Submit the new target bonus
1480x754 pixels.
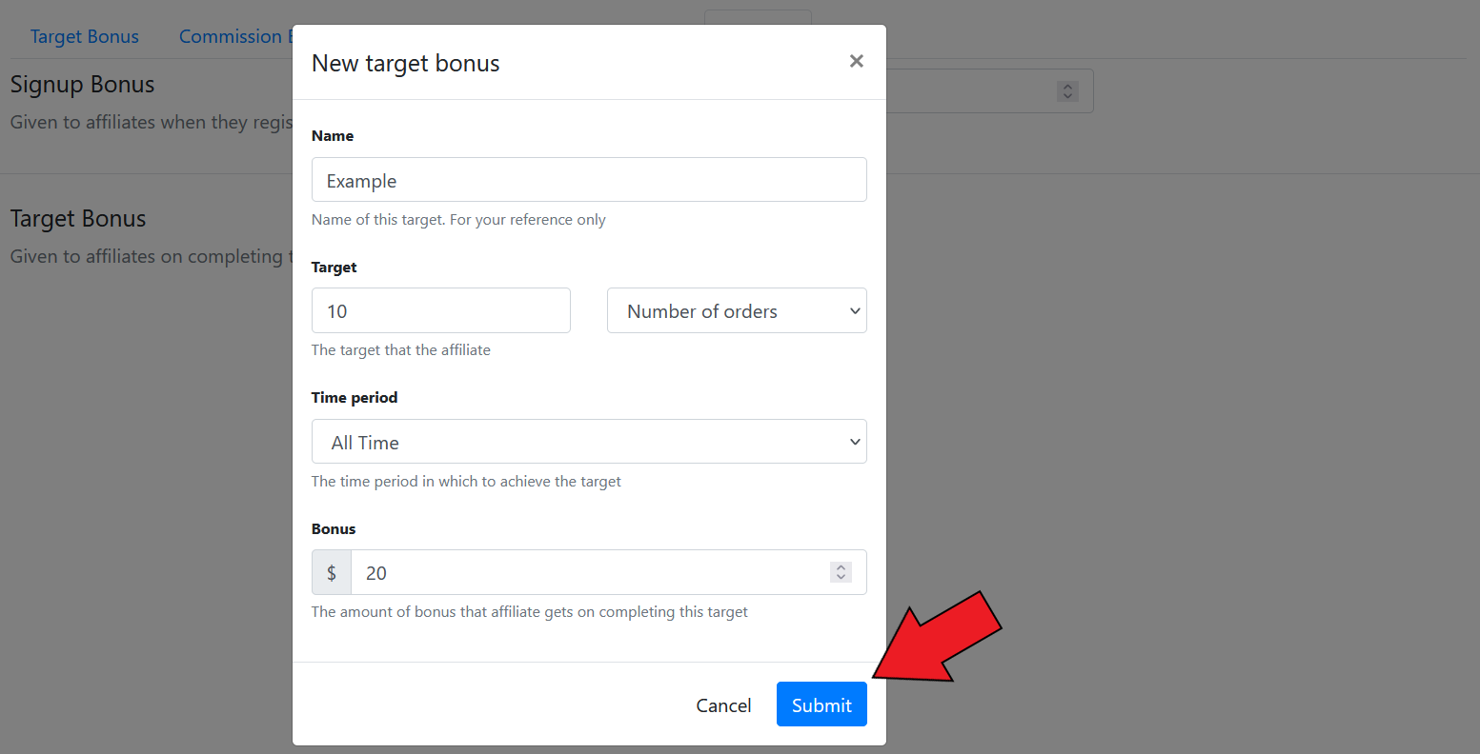point(821,704)
